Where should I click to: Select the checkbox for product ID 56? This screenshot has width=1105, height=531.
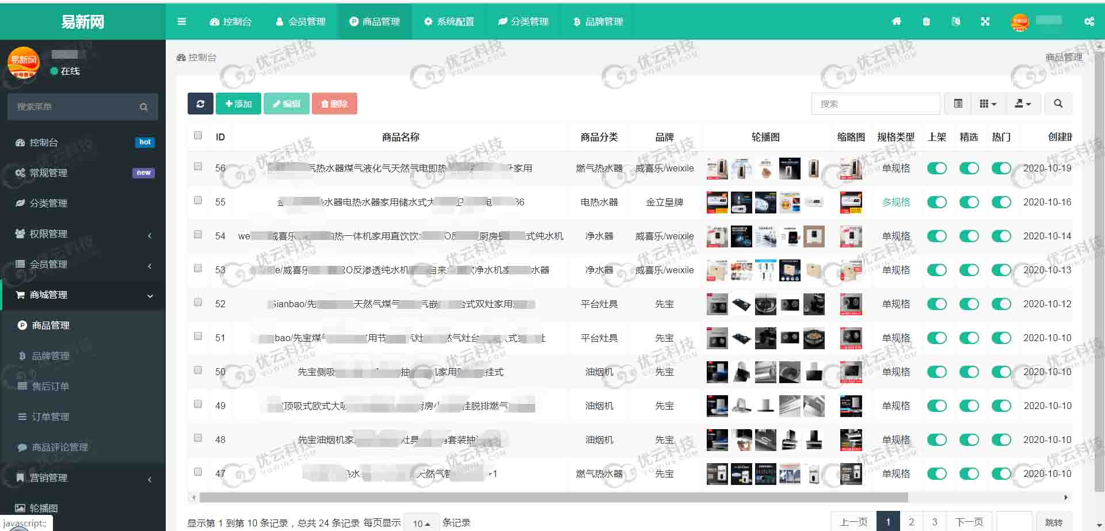[198, 166]
